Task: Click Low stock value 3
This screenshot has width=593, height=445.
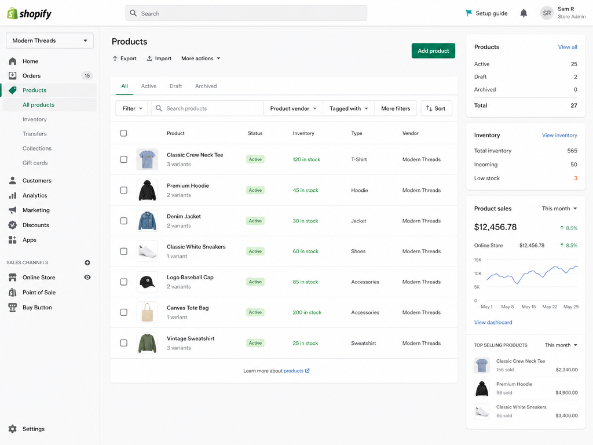Action: [576, 178]
